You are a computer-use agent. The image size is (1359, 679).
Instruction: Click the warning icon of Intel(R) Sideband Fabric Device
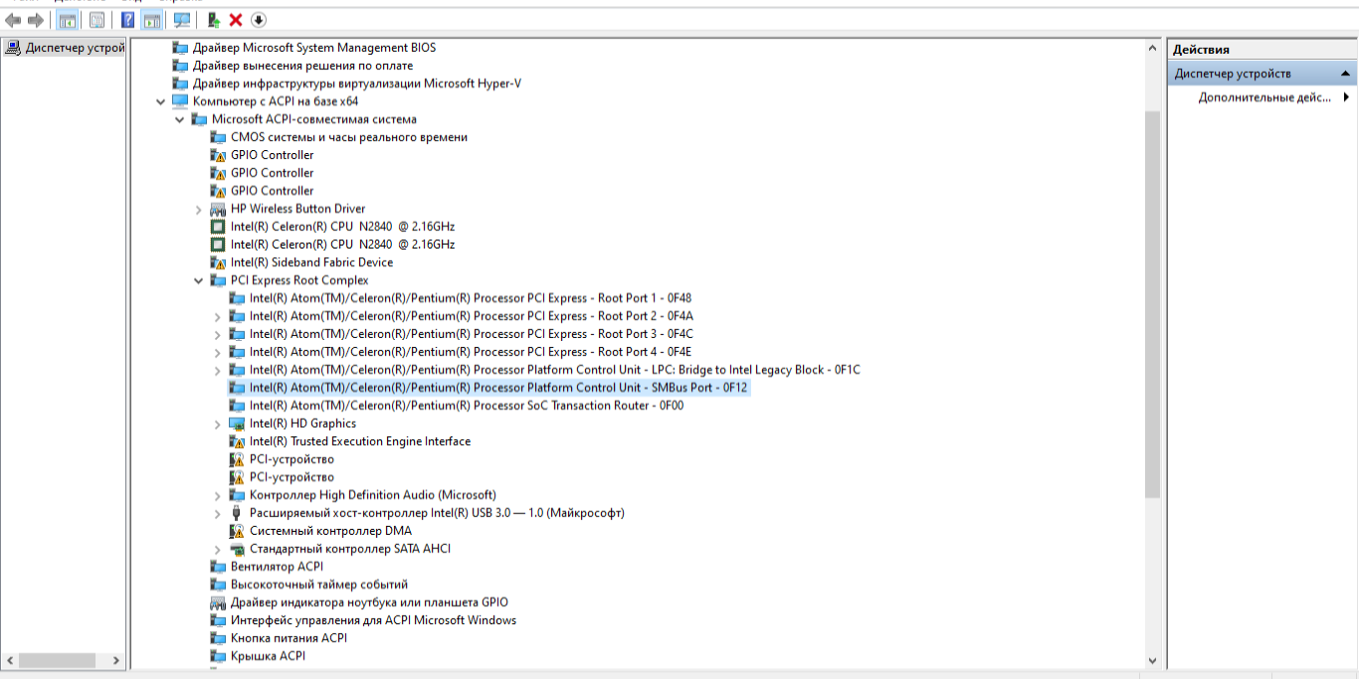pos(218,262)
